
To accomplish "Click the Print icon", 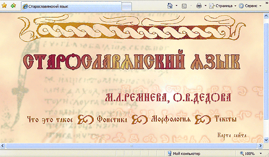I will 199,6.
